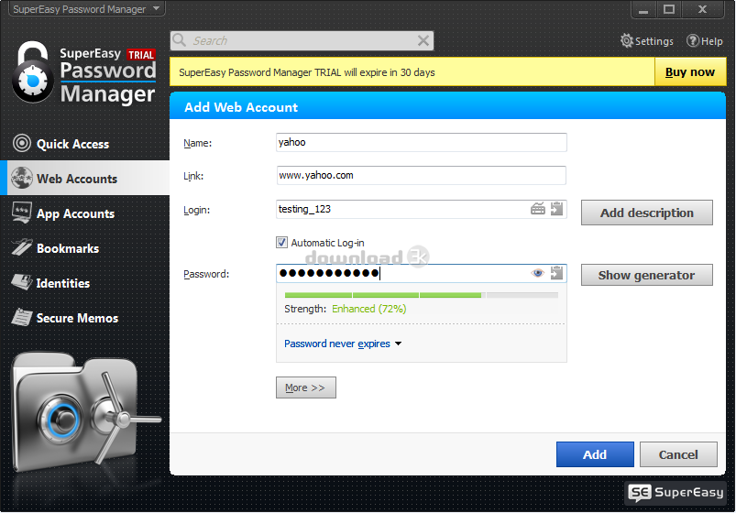Click the password strength meter bar
This screenshot has height=513, width=736.
pos(421,295)
